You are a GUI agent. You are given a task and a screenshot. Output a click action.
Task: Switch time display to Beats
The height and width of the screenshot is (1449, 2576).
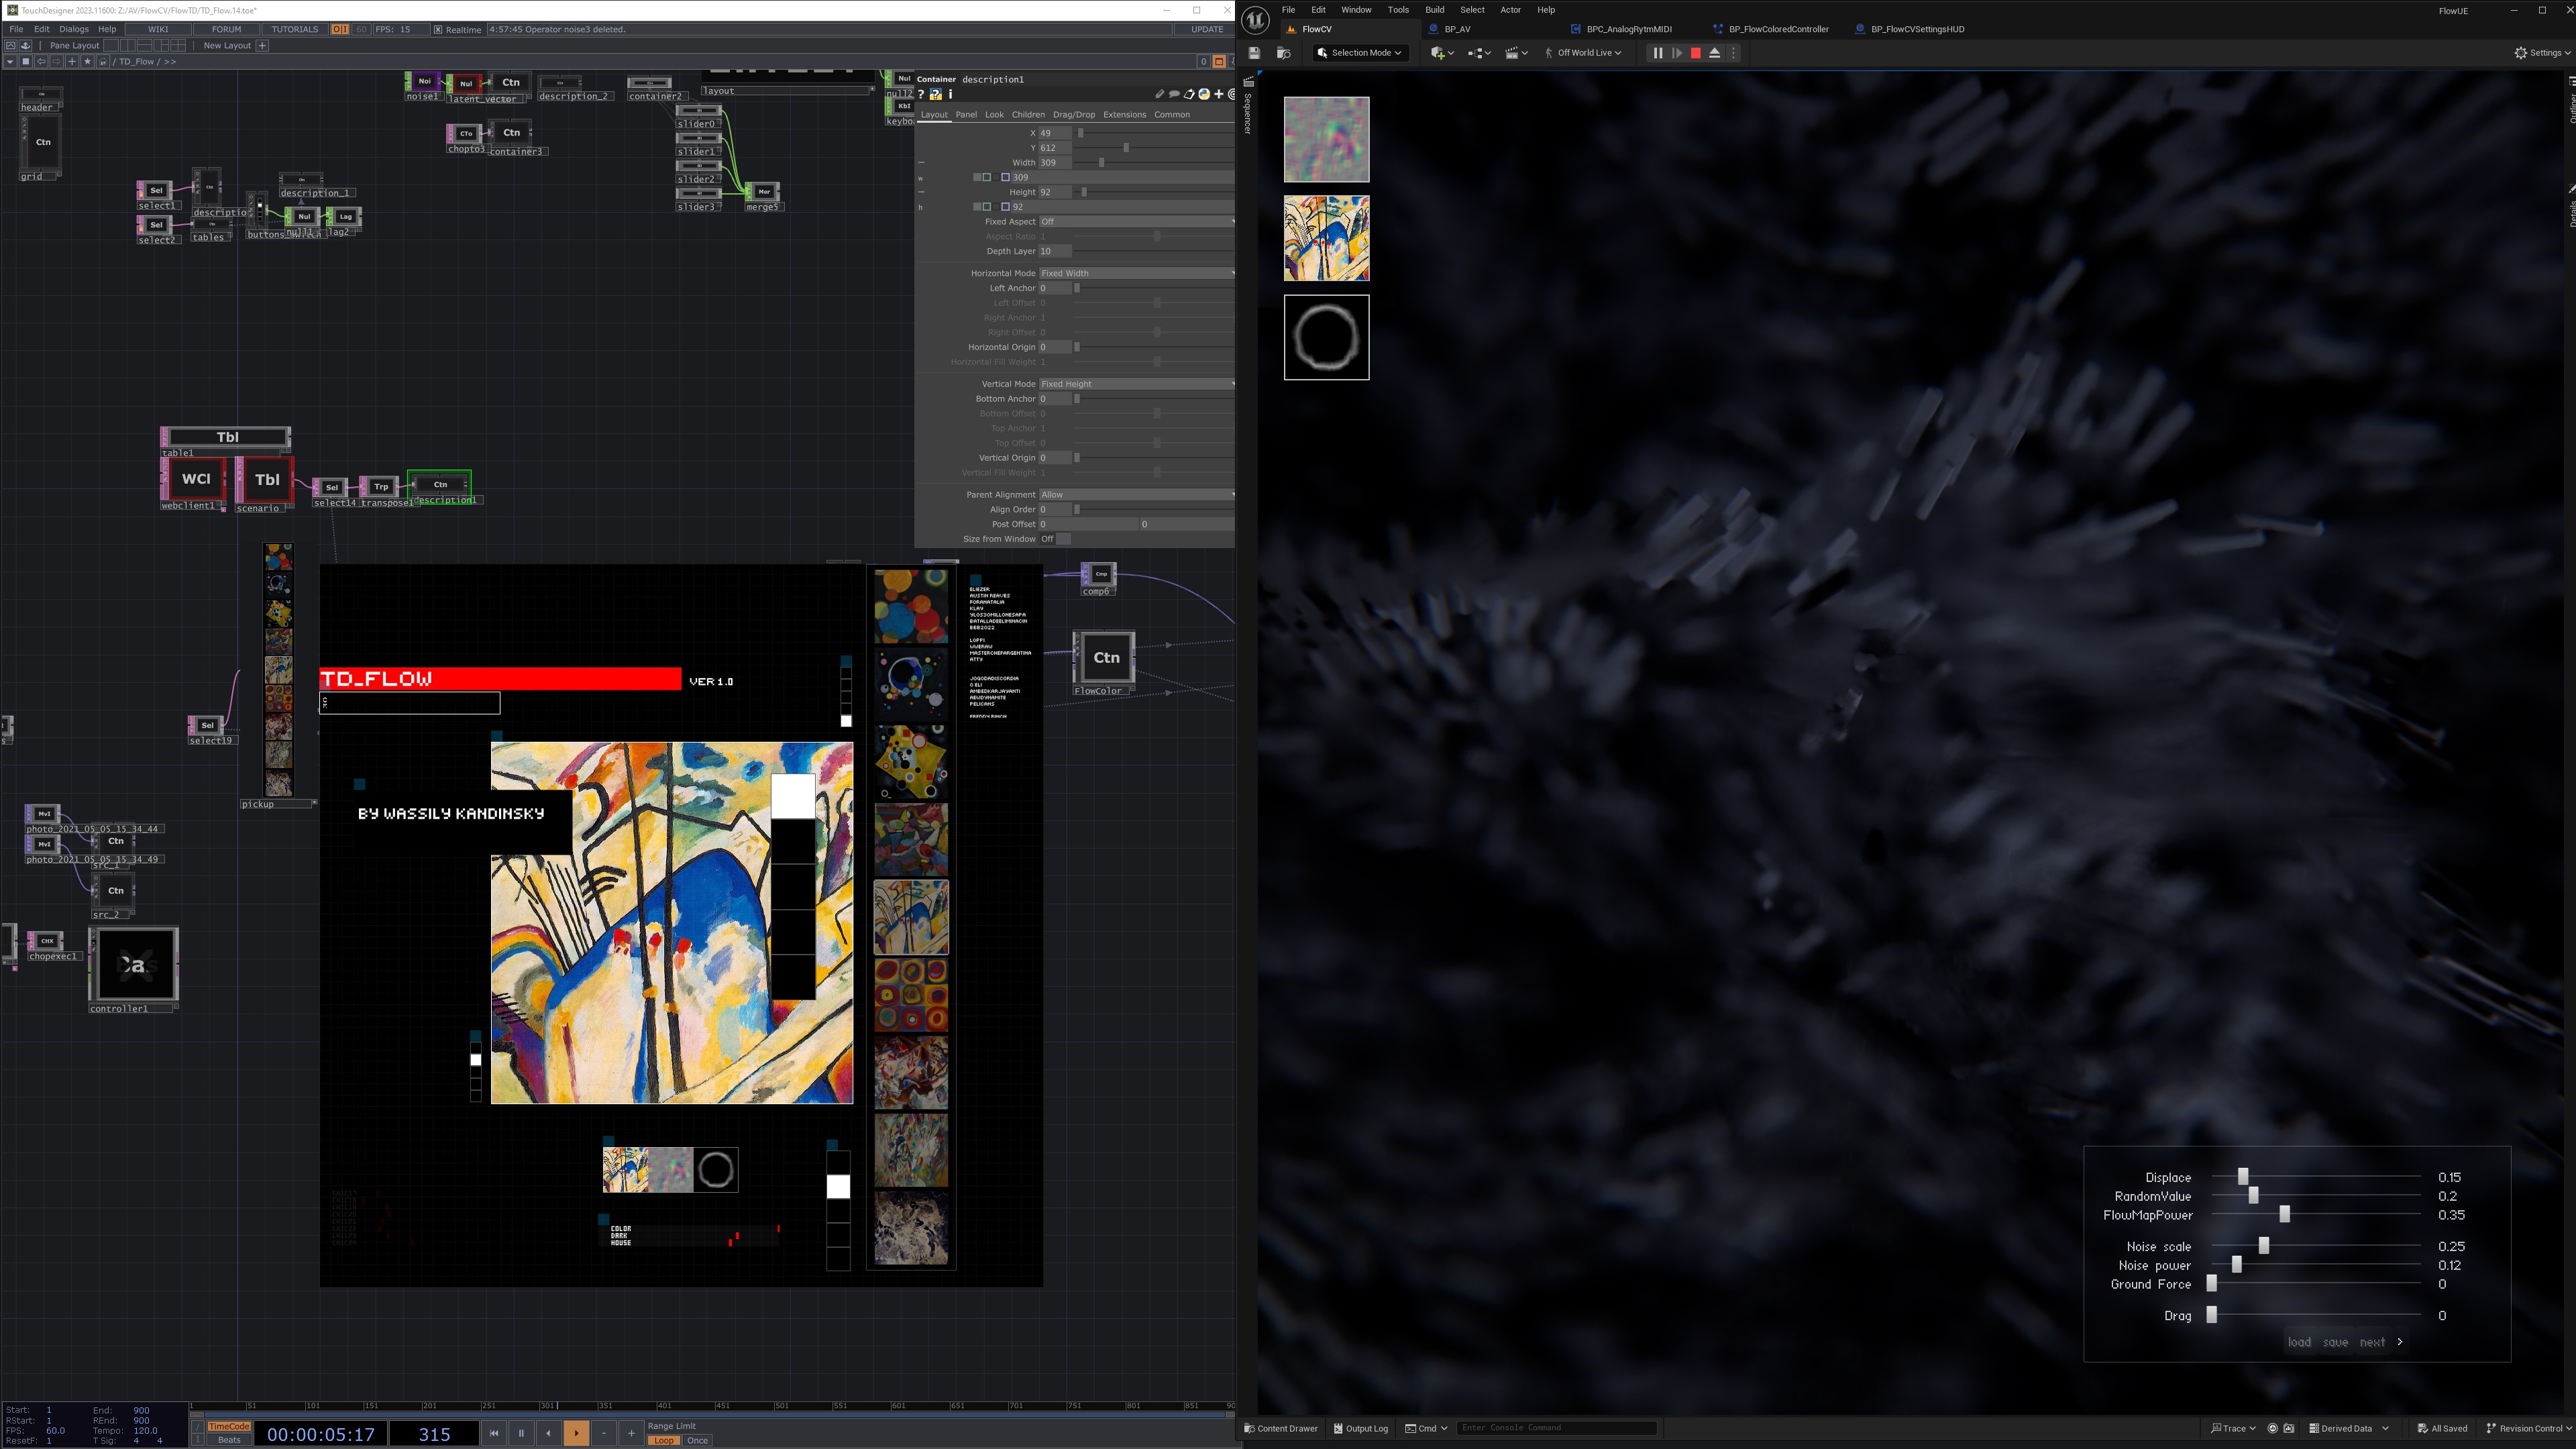pos(229,1440)
